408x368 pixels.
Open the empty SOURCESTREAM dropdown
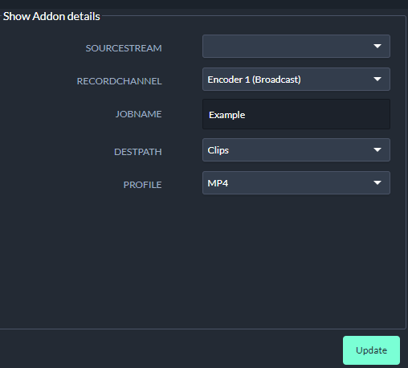pos(296,46)
